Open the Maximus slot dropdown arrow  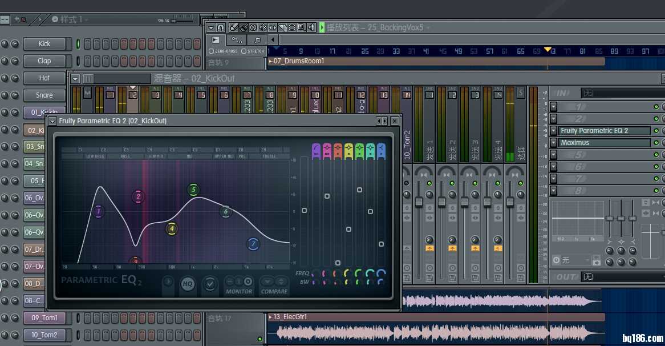coord(553,143)
